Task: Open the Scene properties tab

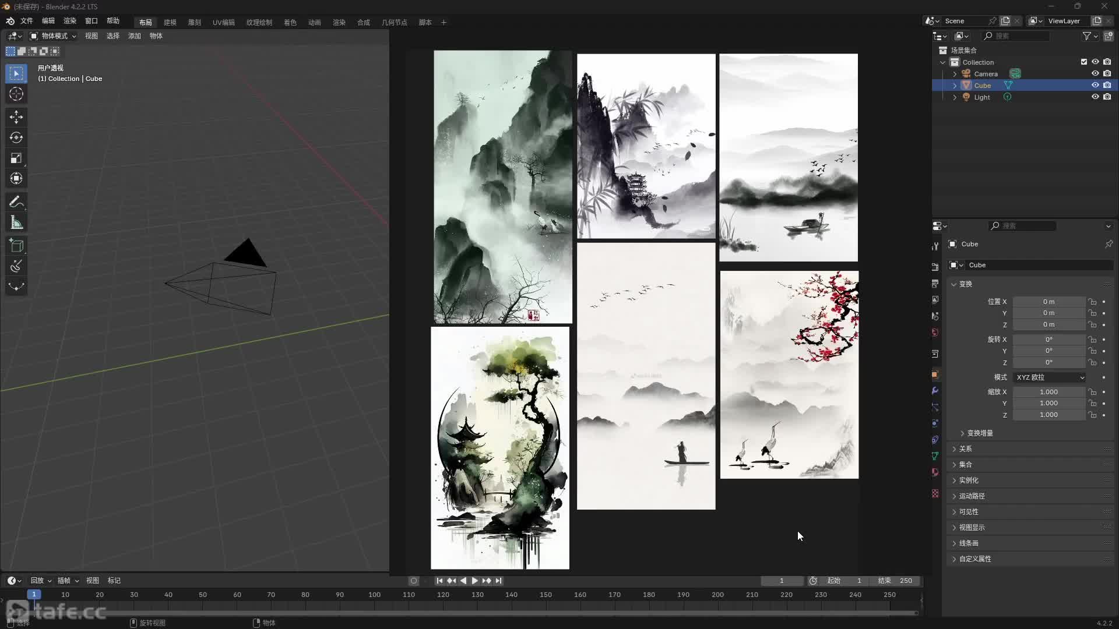Action: (935, 316)
